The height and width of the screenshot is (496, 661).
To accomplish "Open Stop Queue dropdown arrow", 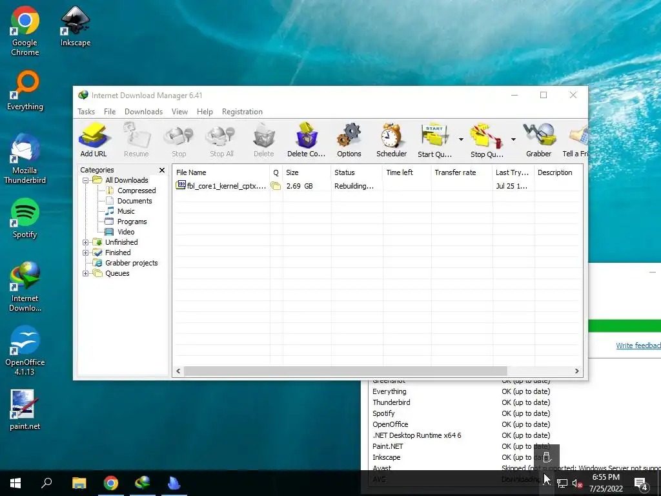I will tap(513, 139).
